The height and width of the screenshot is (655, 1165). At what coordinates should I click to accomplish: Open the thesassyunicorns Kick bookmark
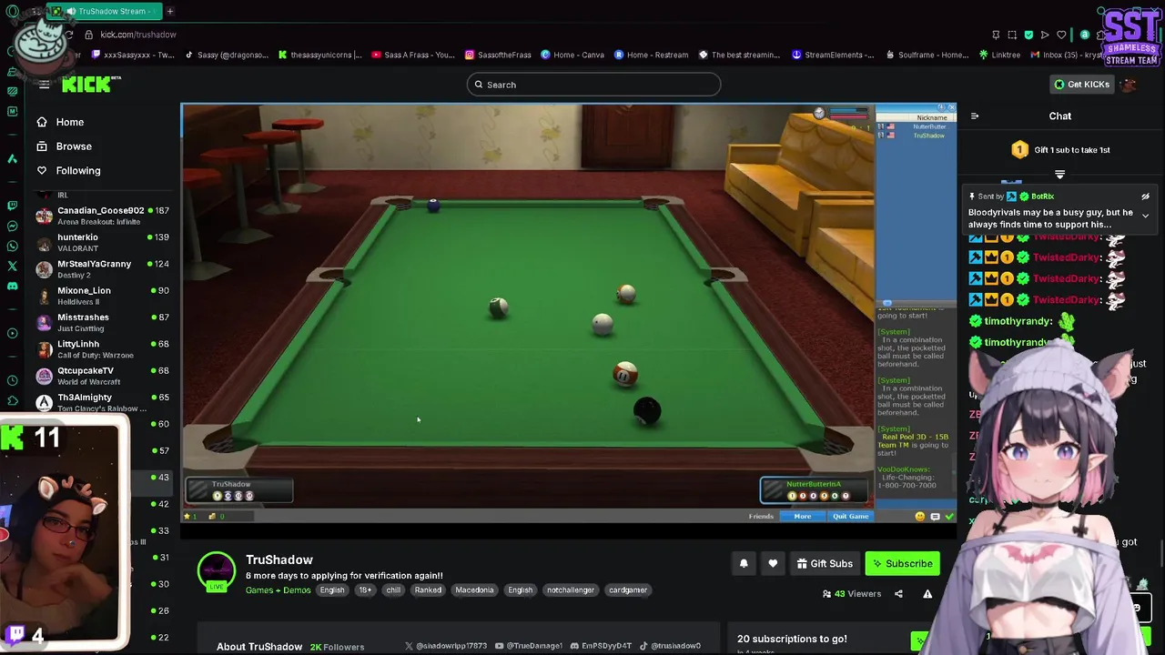(x=320, y=55)
